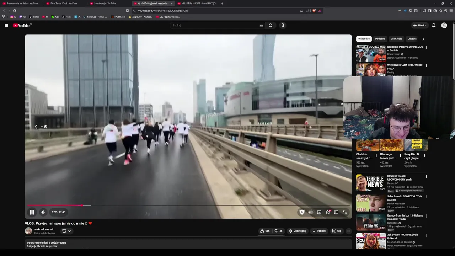Image resolution: width=455 pixels, height=256 pixels.
Task: Open options for Wersow ofiarą video
Action: click(x=426, y=65)
